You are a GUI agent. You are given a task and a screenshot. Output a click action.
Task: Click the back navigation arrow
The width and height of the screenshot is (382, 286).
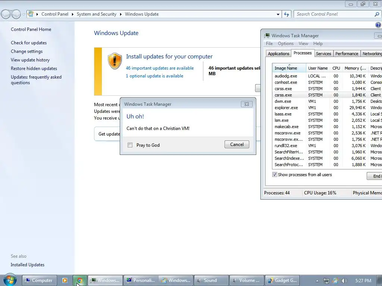(x=6, y=15)
